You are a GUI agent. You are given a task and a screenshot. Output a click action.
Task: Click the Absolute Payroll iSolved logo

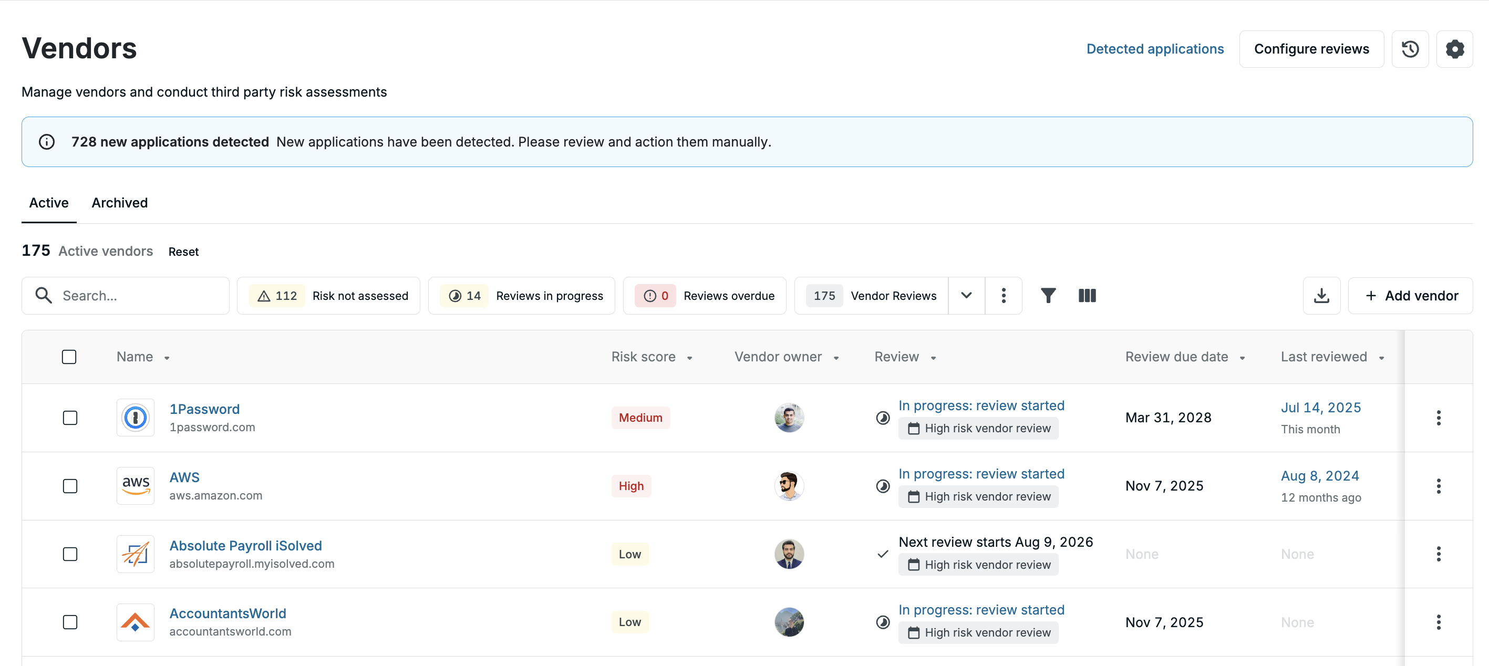pos(135,554)
